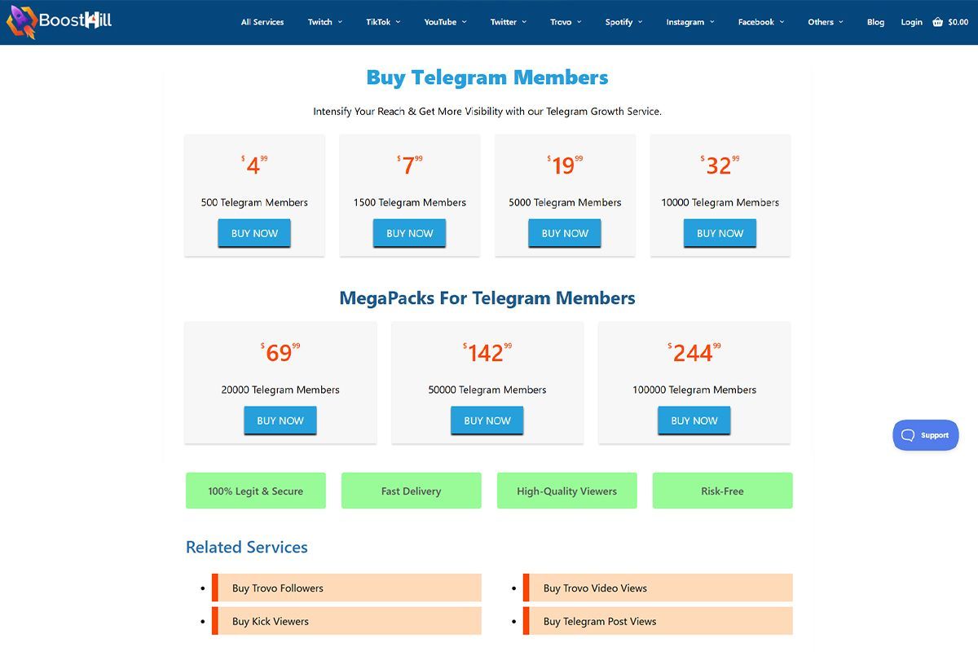
Task: Click the $4.99 price
Action: (x=254, y=165)
